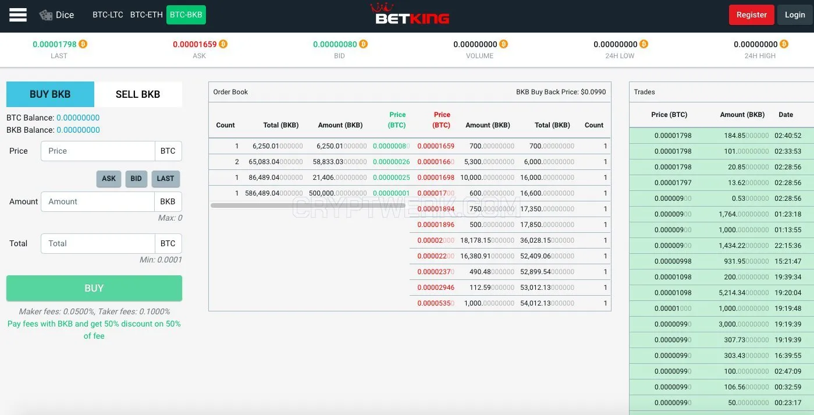This screenshot has width=814, height=415.
Task: Fill price using the ASK button
Action: point(109,179)
